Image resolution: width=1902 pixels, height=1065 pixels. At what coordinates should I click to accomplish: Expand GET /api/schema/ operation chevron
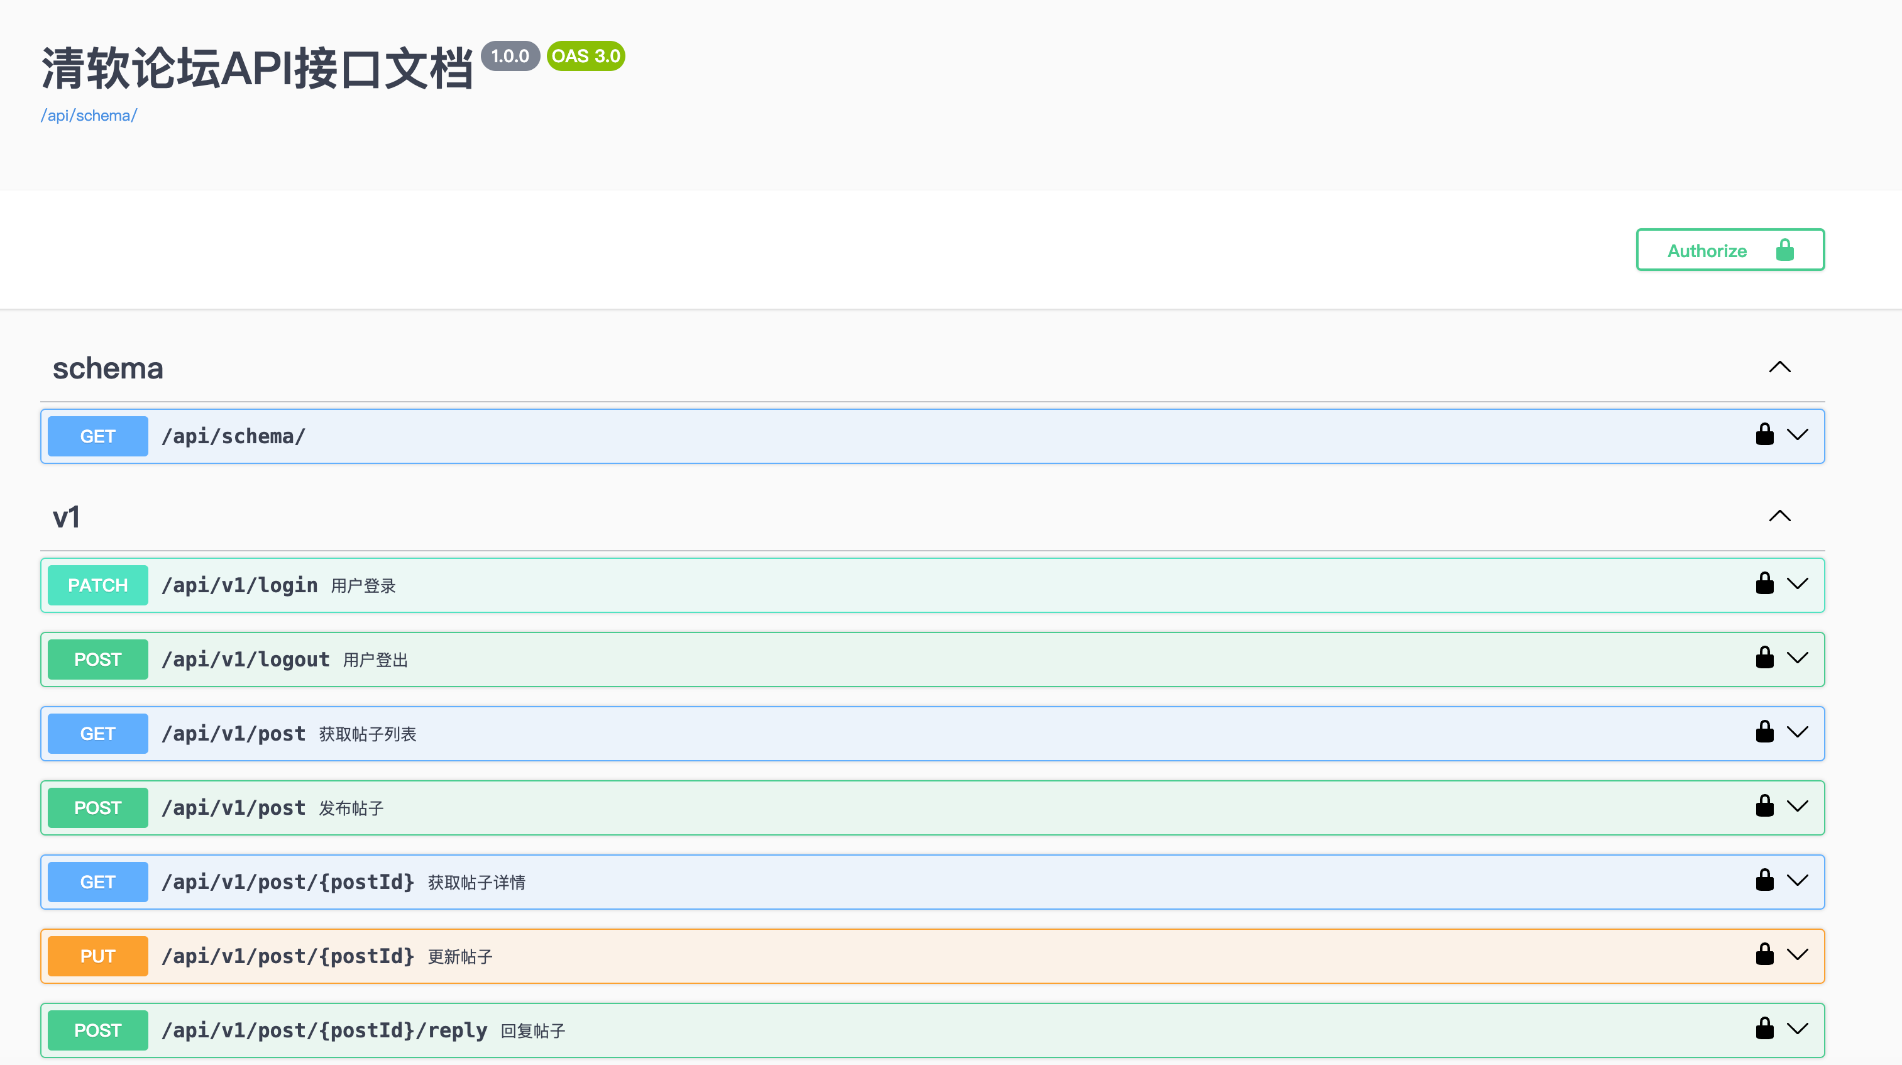(x=1797, y=434)
